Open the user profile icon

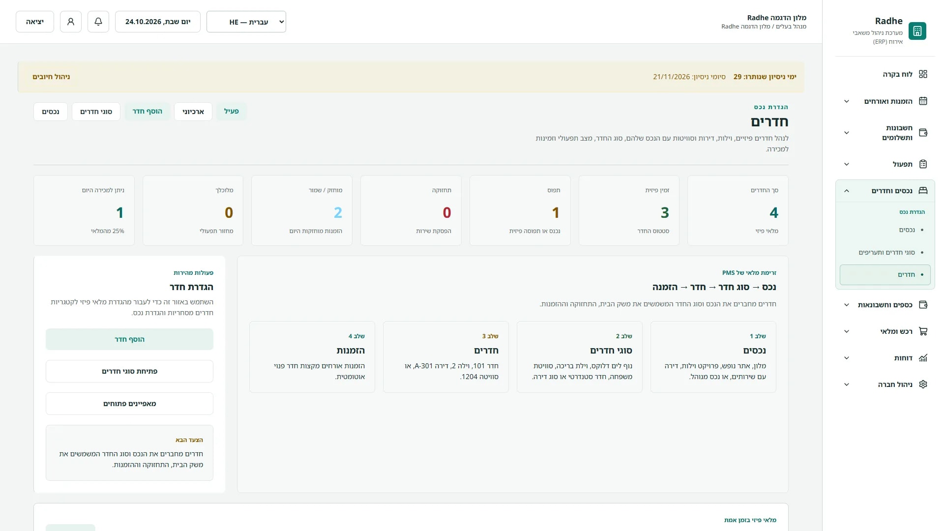click(71, 22)
